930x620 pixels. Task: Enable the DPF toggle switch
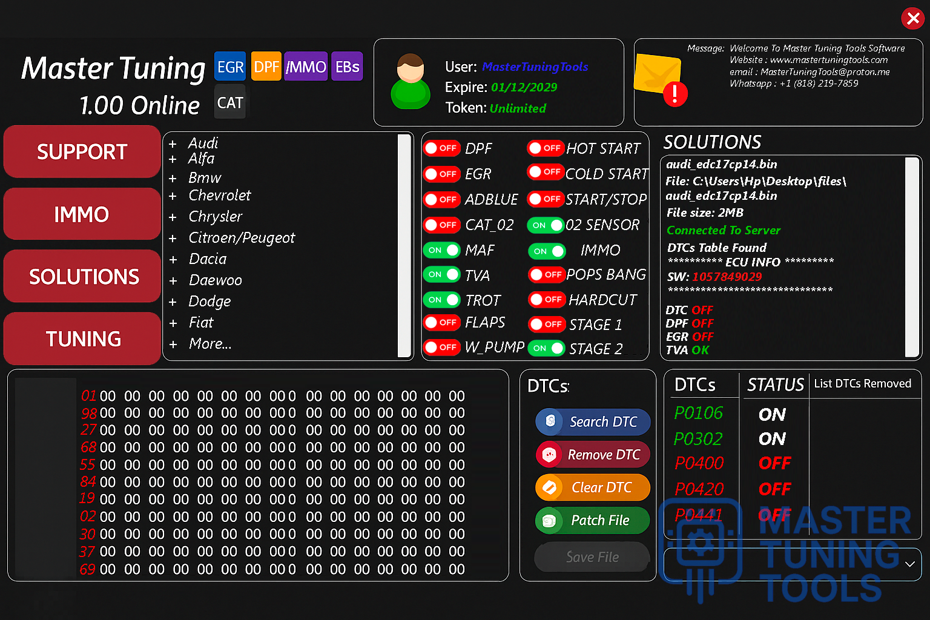(441, 148)
